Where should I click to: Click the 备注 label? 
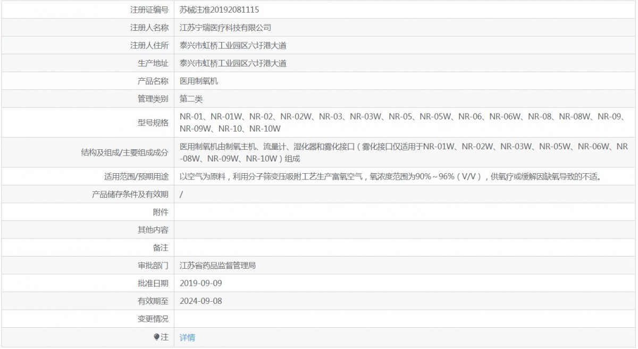tap(161, 248)
